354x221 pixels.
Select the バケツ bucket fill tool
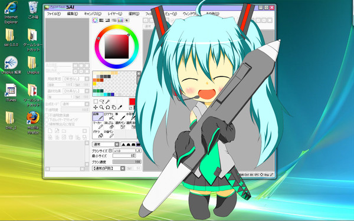click(x=98, y=134)
